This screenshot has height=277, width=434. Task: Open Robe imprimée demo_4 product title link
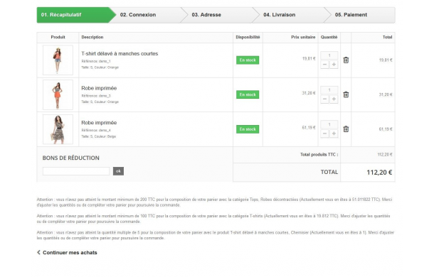pyautogui.click(x=99, y=123)
